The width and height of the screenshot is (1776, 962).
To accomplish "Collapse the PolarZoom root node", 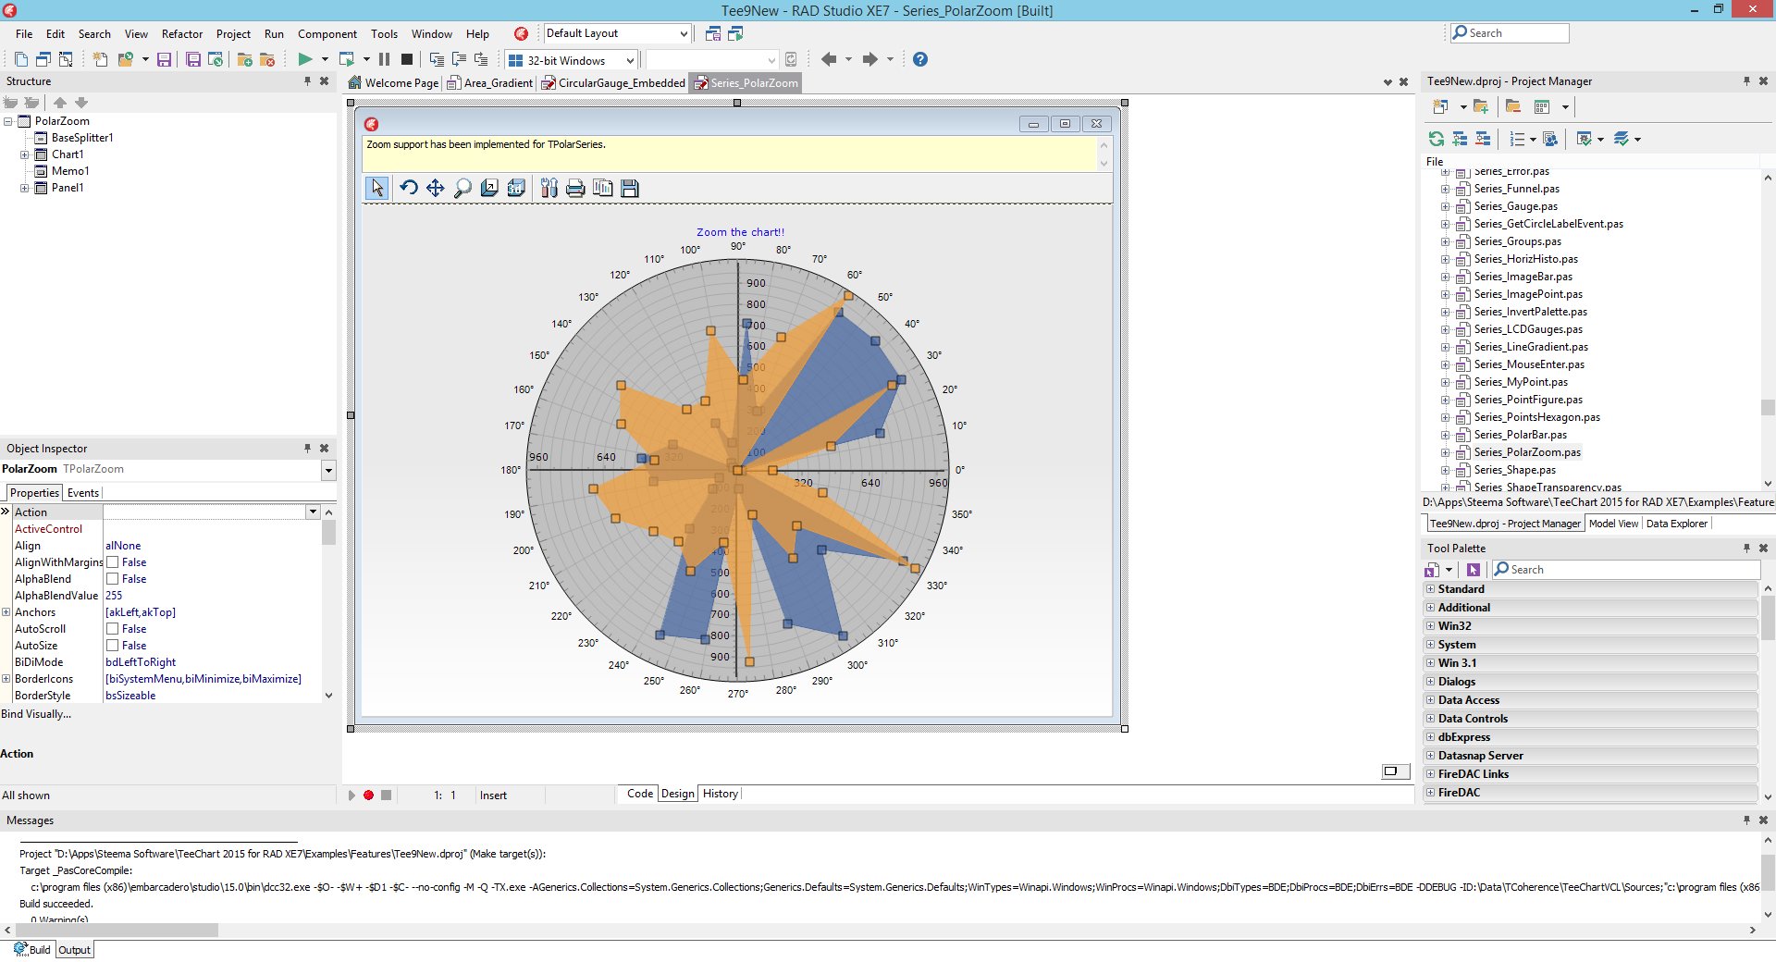I will tap(8, 121).
